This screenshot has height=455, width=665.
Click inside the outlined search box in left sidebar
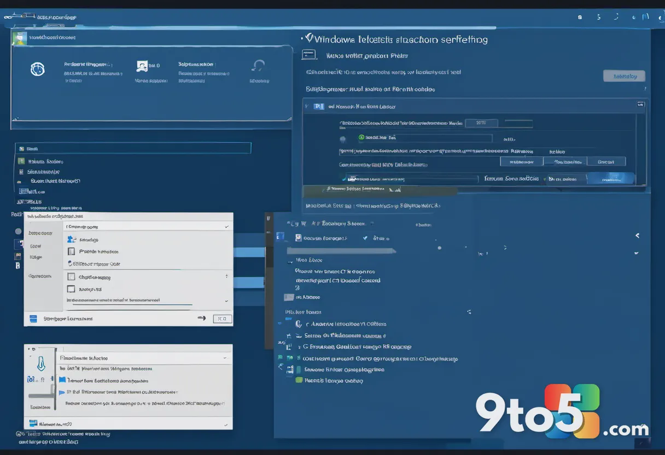[x=133, y=148]
